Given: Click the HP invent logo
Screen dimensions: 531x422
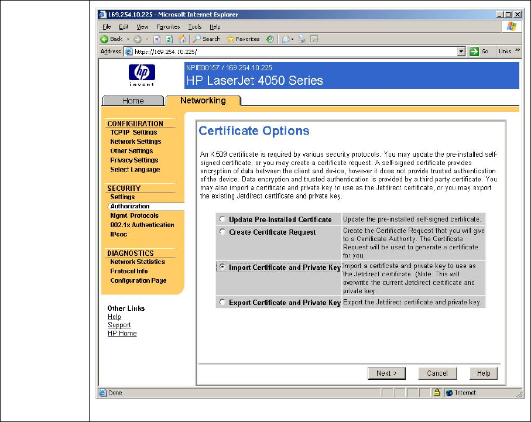Looking at the screenshot, I should (x=142, y=75).
